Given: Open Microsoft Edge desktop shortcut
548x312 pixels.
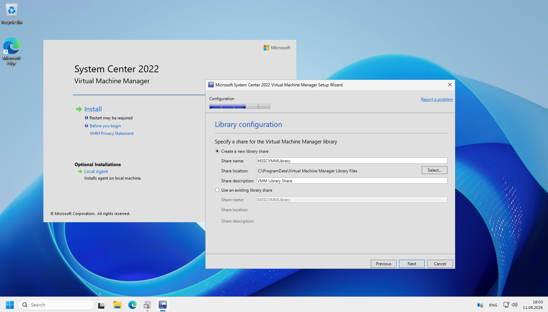Looking at the screenshot, I should 12,51.
